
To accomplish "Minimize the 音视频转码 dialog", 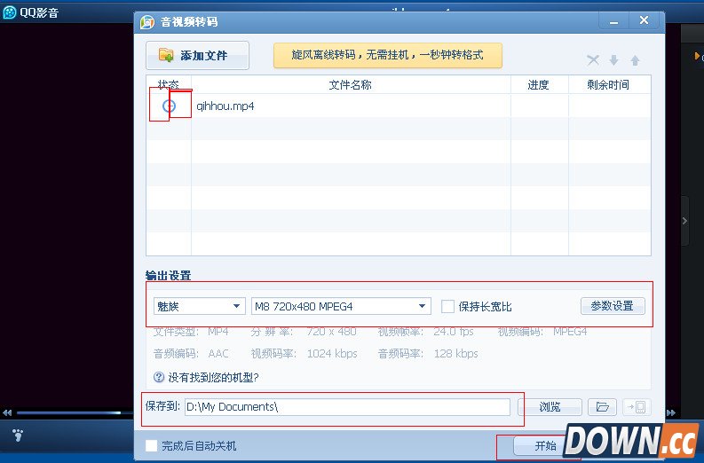I will [613, 21].
